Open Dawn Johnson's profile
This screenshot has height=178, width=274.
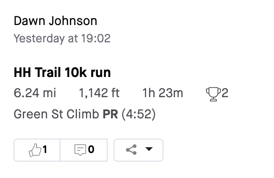(x=55, y=21)
